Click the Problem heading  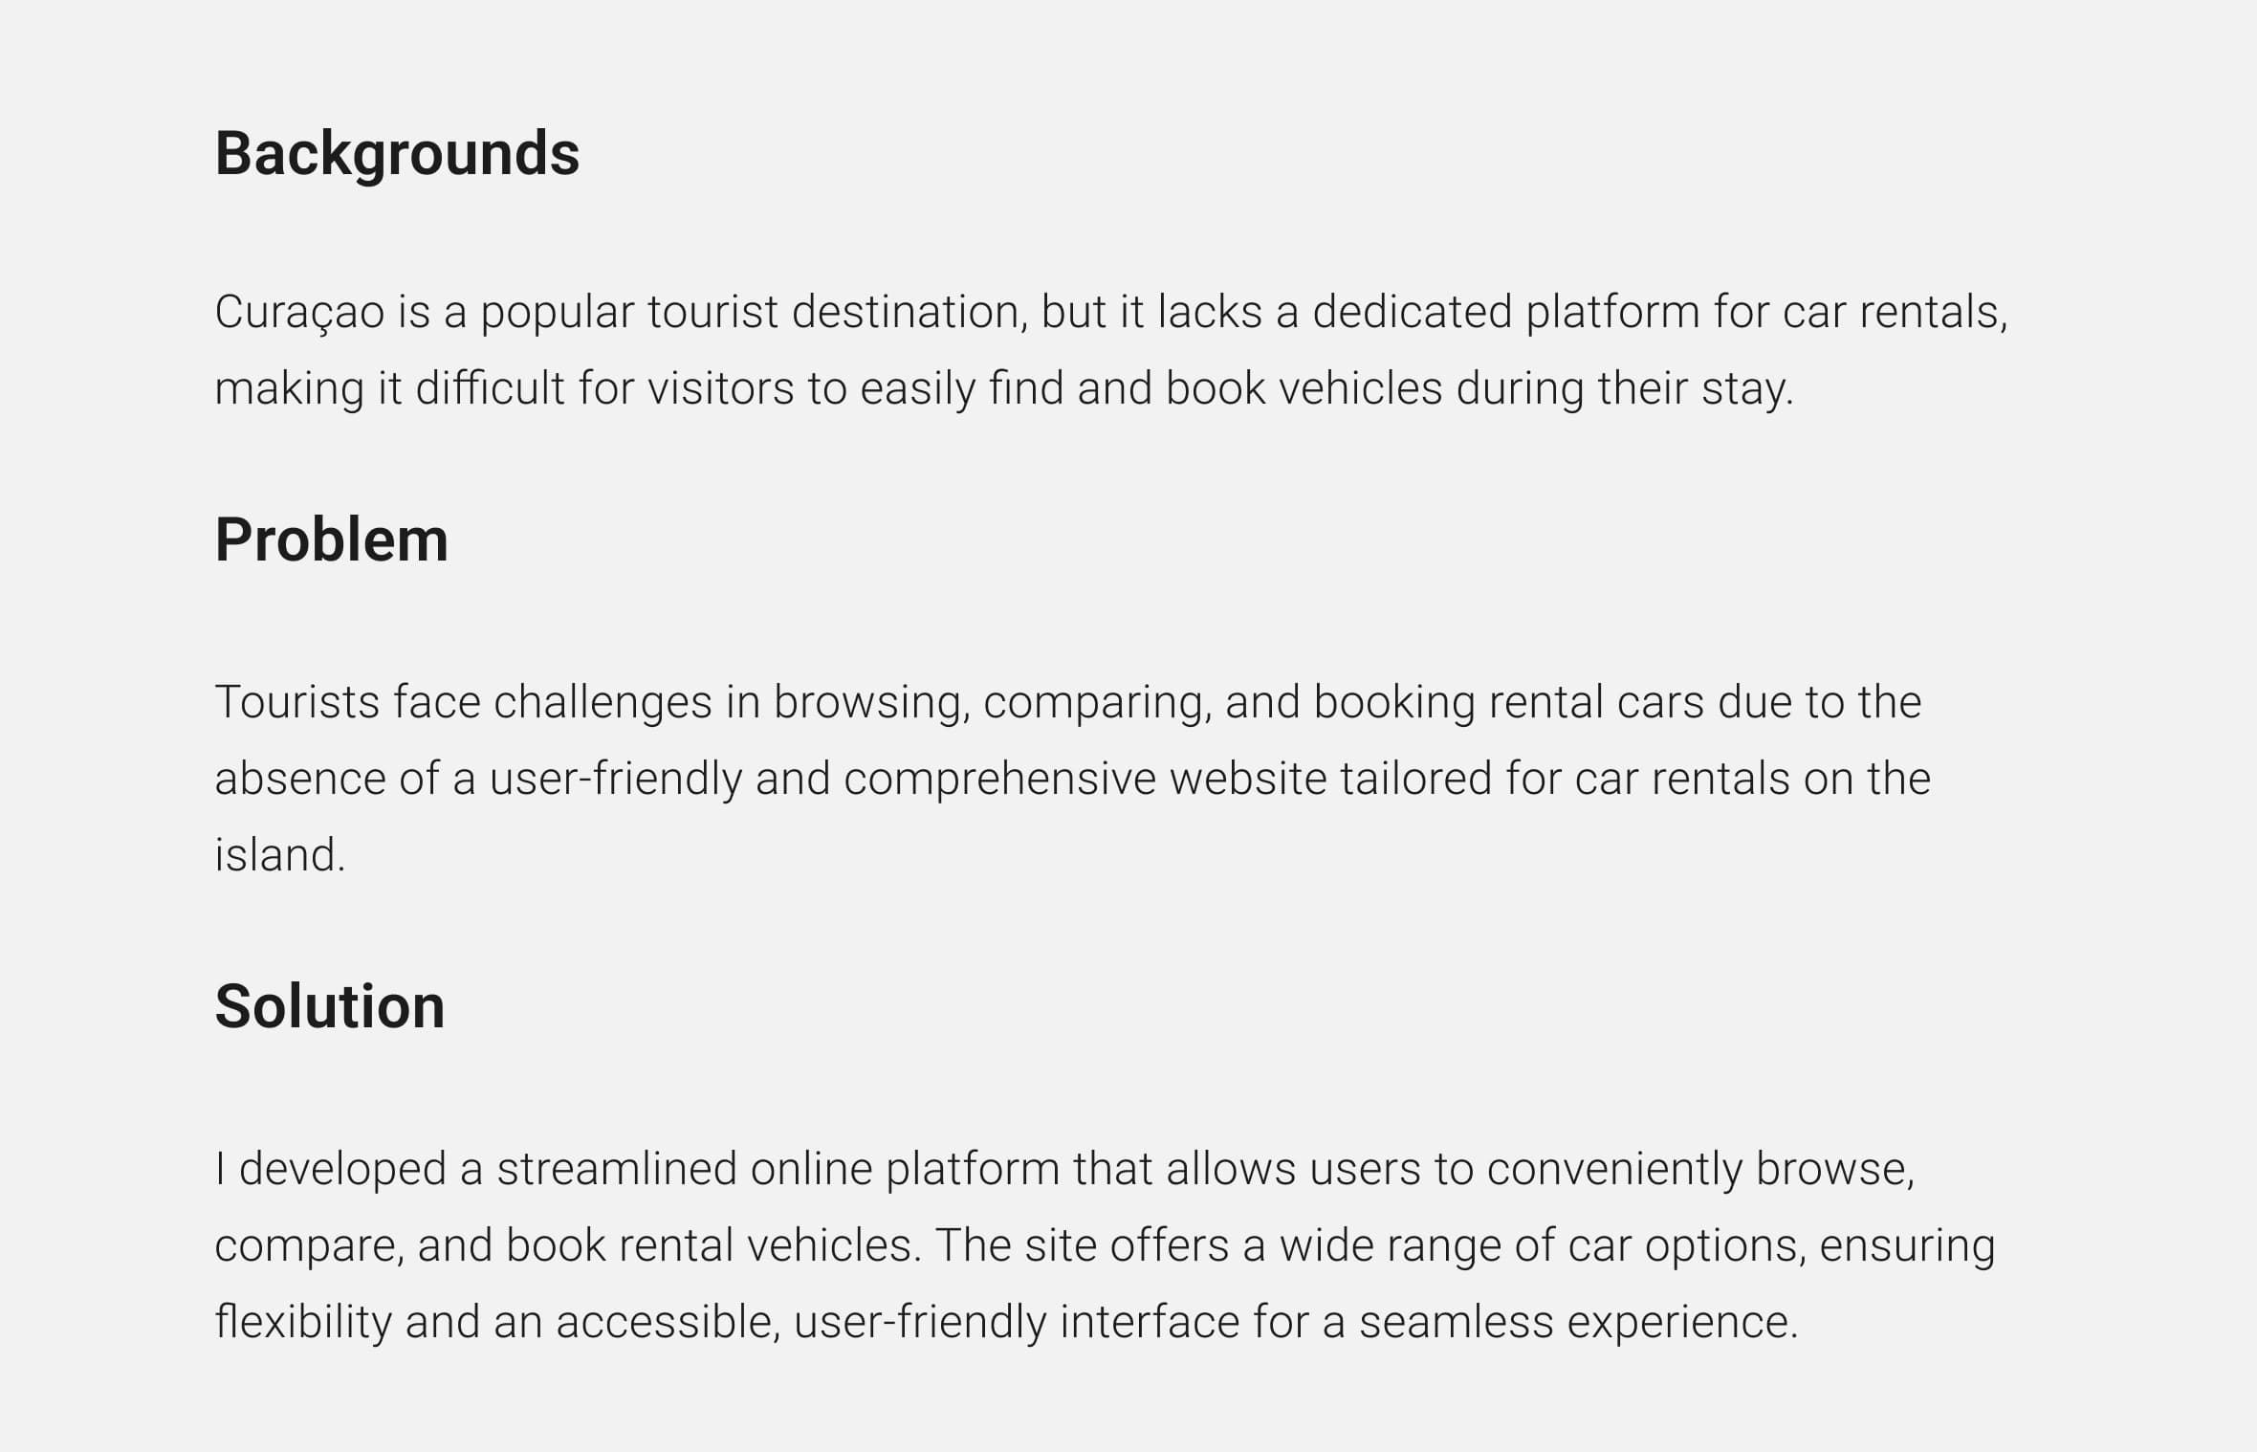coord(331,541)
